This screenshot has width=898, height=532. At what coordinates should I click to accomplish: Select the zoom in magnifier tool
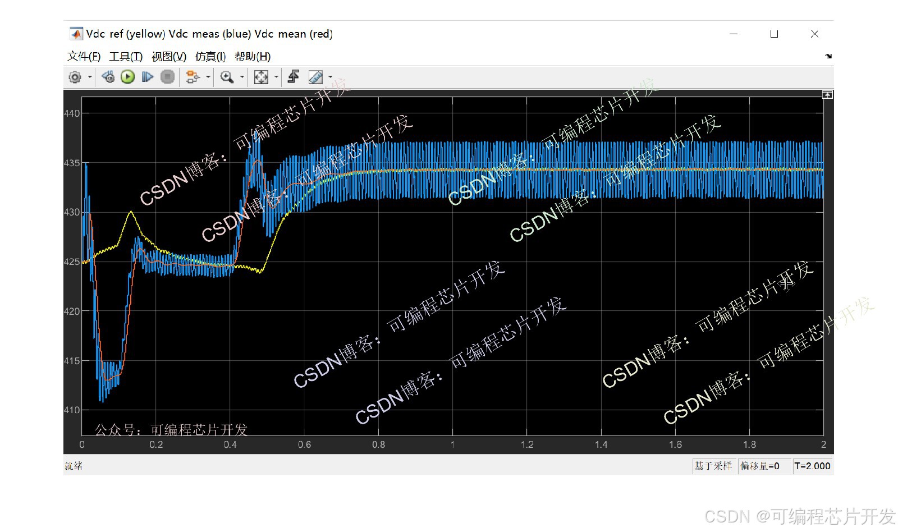tap(227, 77)
